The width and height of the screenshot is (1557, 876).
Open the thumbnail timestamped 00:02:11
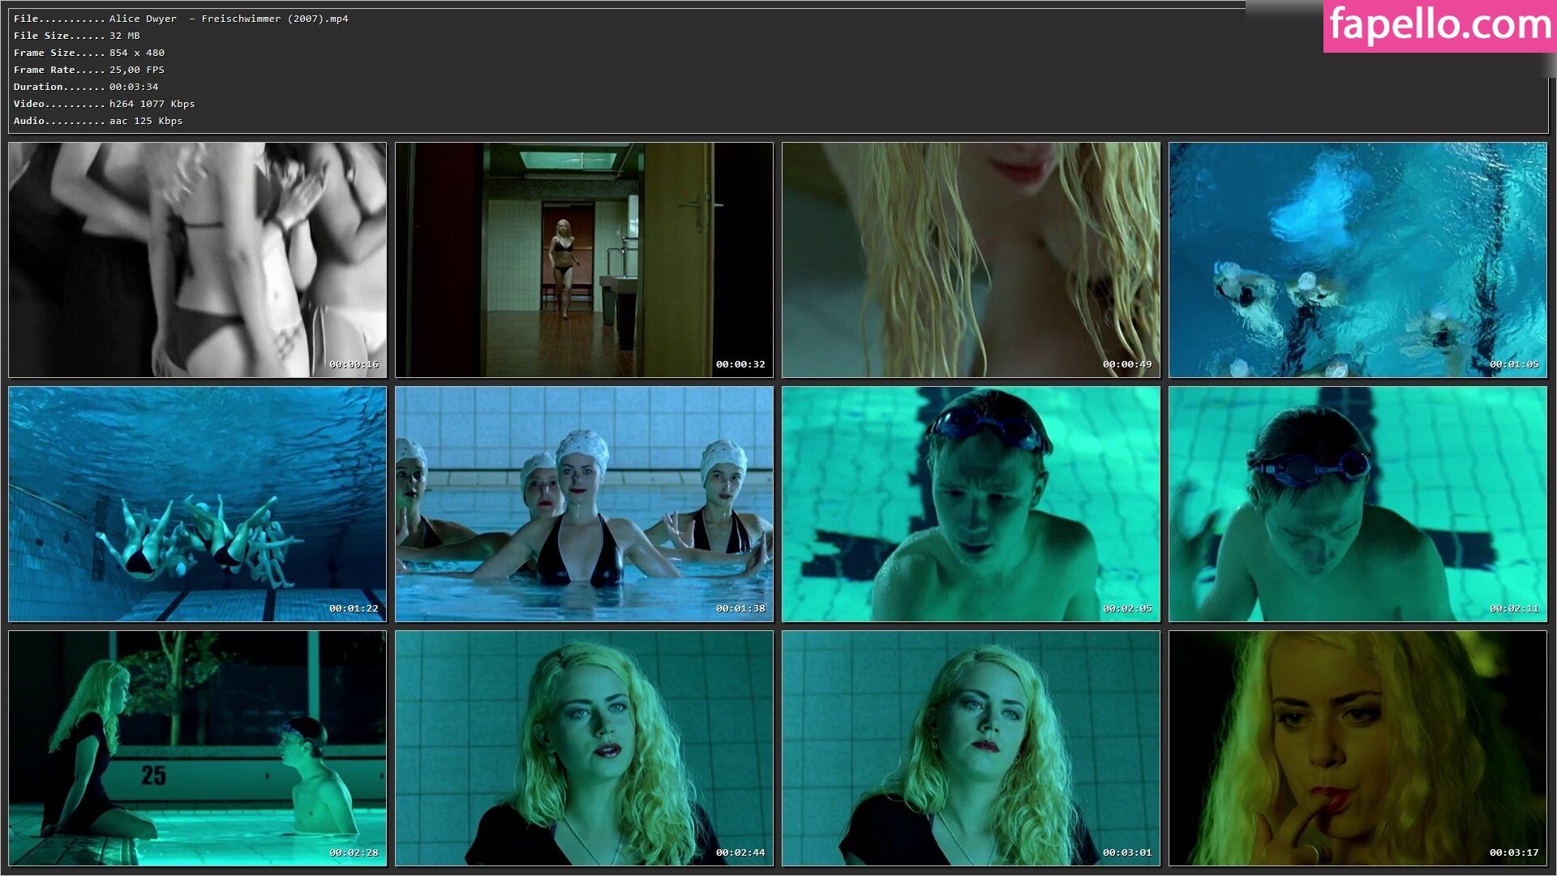coord(1358,504)
